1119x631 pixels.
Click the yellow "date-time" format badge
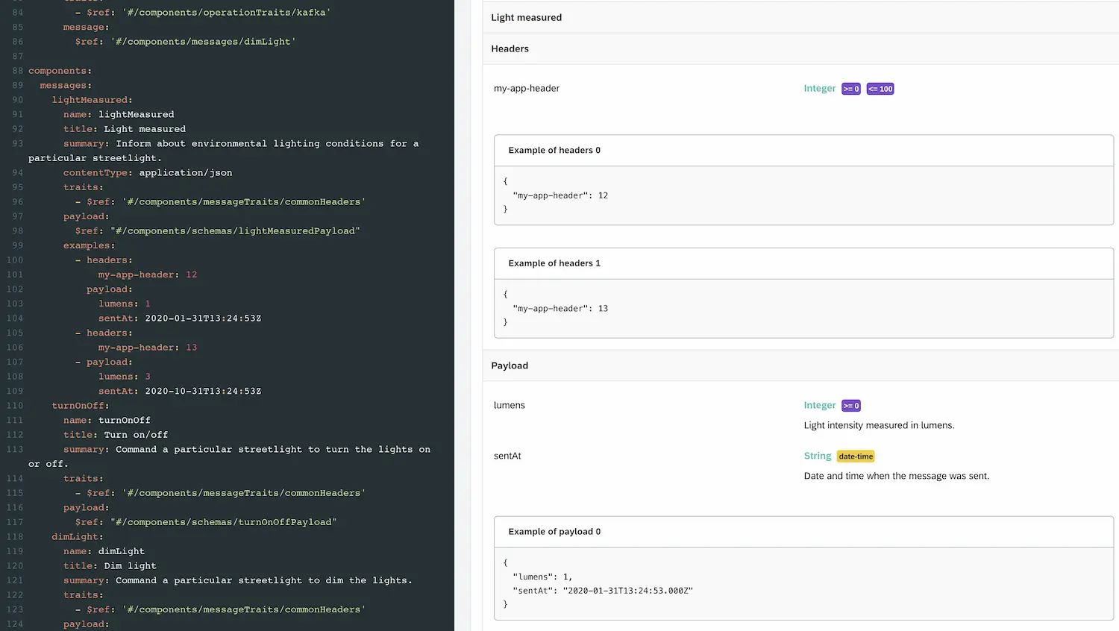click(x=855, y=456)
